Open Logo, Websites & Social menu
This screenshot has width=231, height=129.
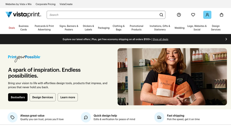pyautogui.click(x=197, y=28)
